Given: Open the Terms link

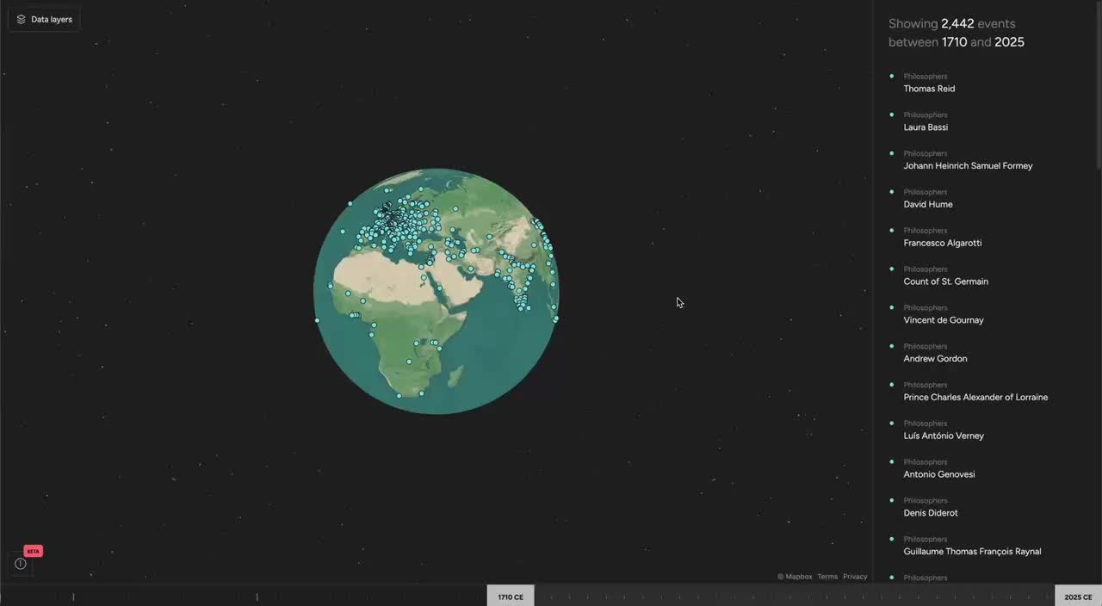Looking at the screenshot, I should pyautogui.click(x=827, y=577).
